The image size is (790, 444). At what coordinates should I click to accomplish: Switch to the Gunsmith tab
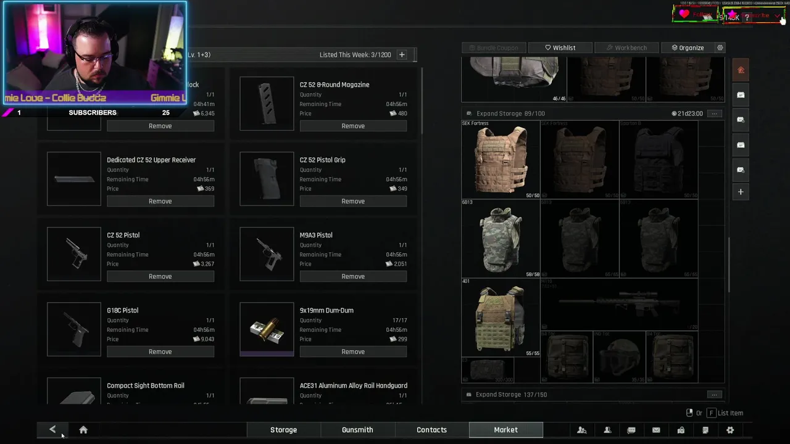[357, 430]
